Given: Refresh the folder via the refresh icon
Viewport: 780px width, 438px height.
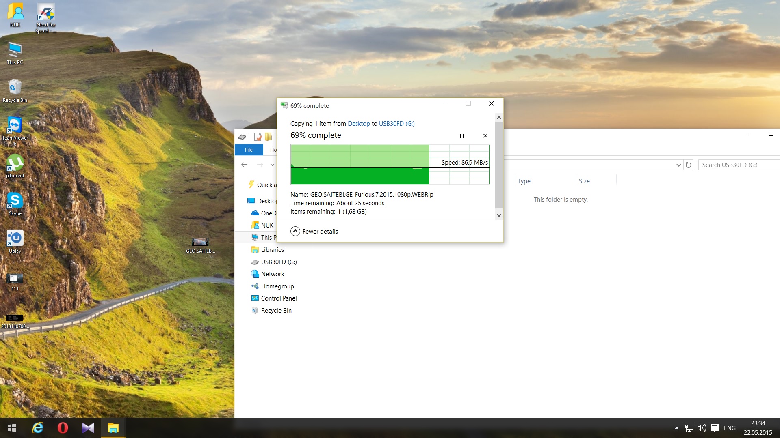Looking at the screenshot, I should pos(688,165).
